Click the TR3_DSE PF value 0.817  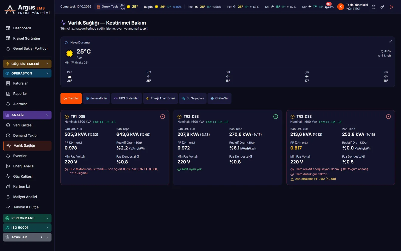pyautogui.click(x=296, y=148)
